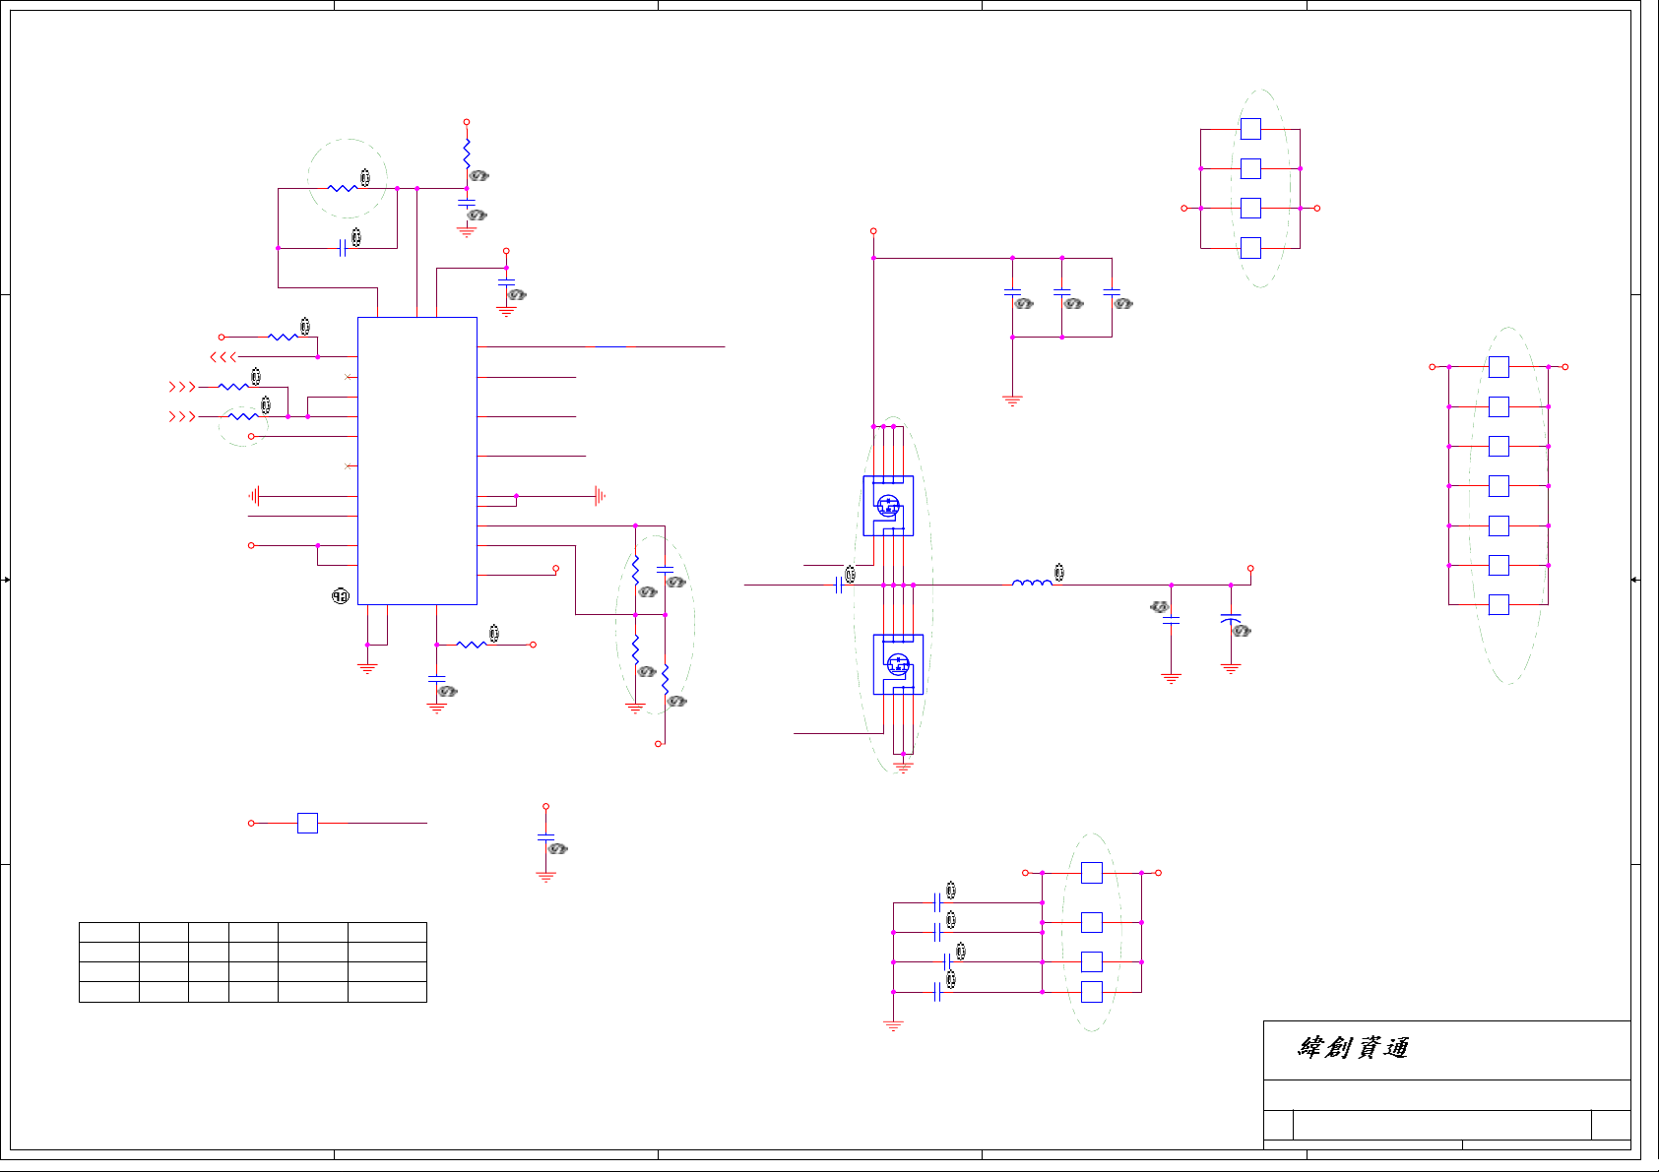Click the ground symbol under the three-capacitor bank
The width and height of the screenshot is (1659, 1172).
point(1012,401)
